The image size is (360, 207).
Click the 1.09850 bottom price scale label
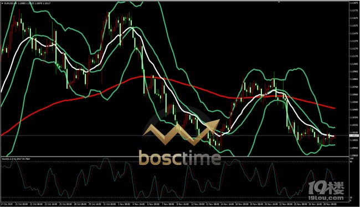[354, 155]
